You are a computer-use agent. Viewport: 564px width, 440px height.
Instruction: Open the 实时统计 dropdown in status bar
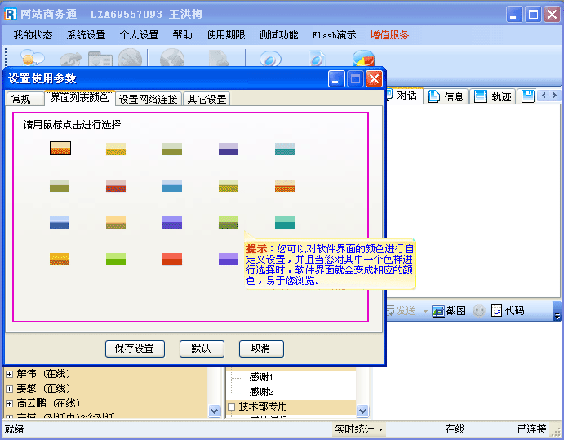point(359,429)
